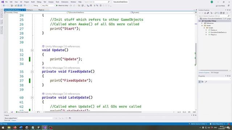The height and width of the screenshot is (130, 232).
Task: Switch to the Player.cs tab
Action: [41, 10]
